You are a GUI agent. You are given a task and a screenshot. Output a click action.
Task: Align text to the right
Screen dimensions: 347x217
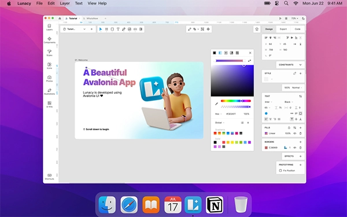(275, 119)
